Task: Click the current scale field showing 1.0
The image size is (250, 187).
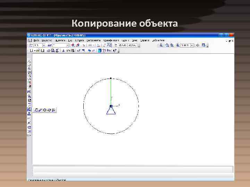Action: tap(38, 45)
